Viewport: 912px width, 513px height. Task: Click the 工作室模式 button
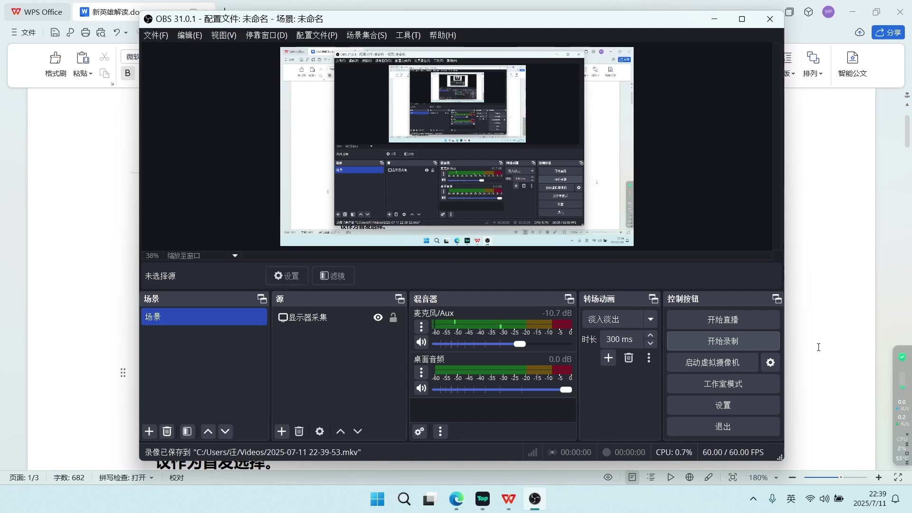point(722,384)
